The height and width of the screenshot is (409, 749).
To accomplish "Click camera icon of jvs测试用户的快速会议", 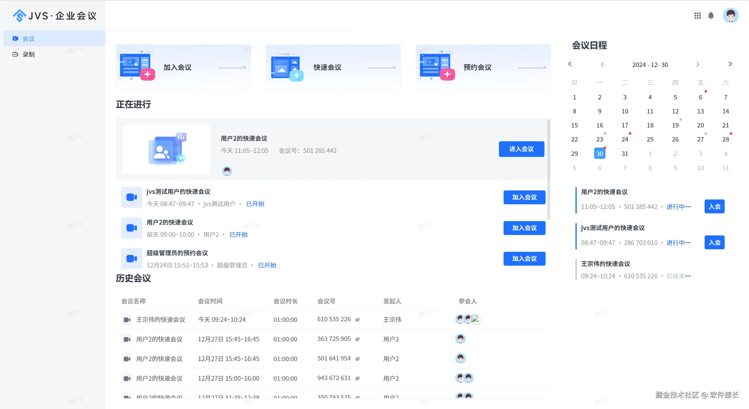I will [132, 197].
